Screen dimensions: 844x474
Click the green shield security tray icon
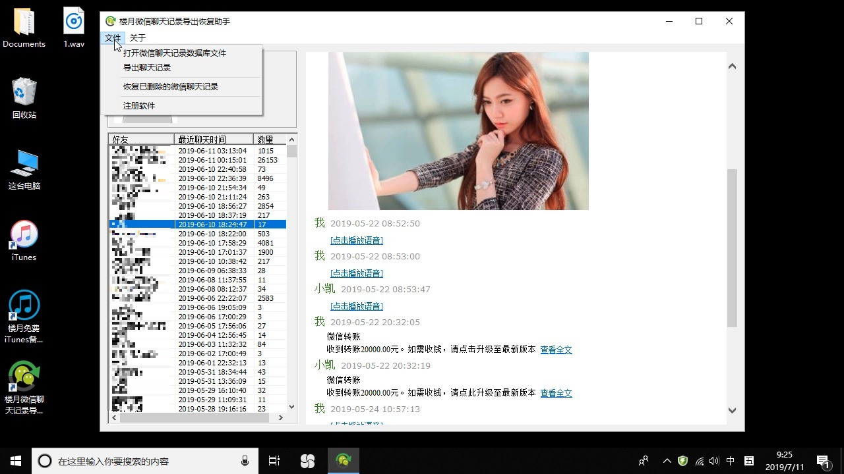[683, 461]
